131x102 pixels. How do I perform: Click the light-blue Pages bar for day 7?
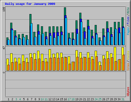point(31,34)
